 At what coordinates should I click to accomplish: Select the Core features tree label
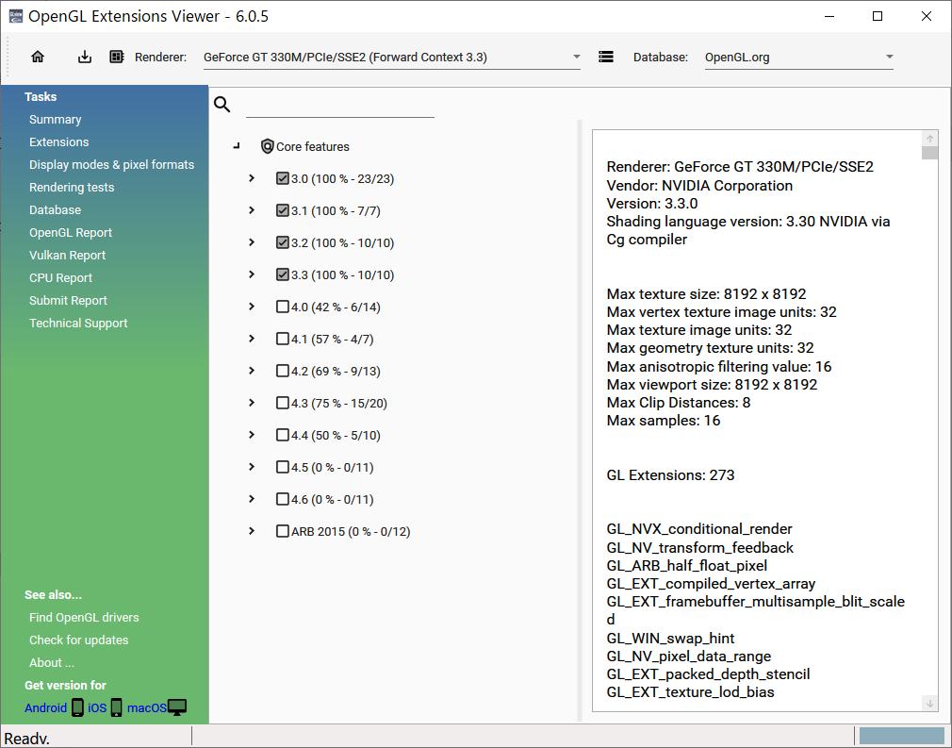tap(313, 146)
